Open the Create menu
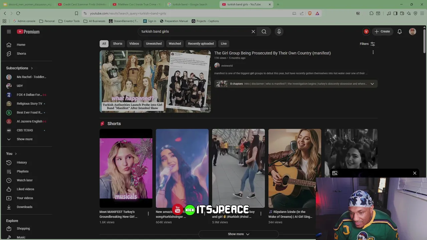 pos(382,32)
